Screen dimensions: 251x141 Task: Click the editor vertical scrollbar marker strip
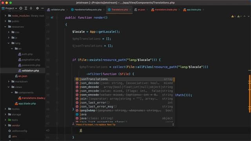point(249,94)
